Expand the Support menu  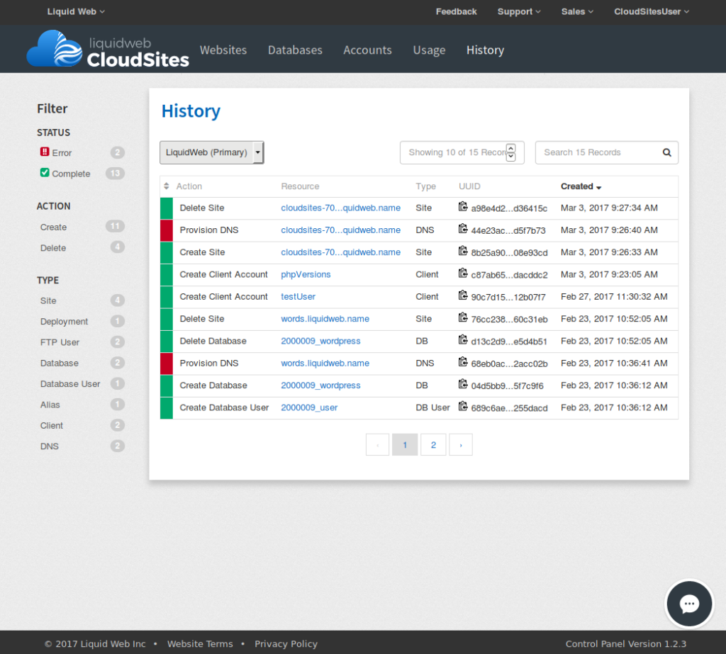point(518,11)
